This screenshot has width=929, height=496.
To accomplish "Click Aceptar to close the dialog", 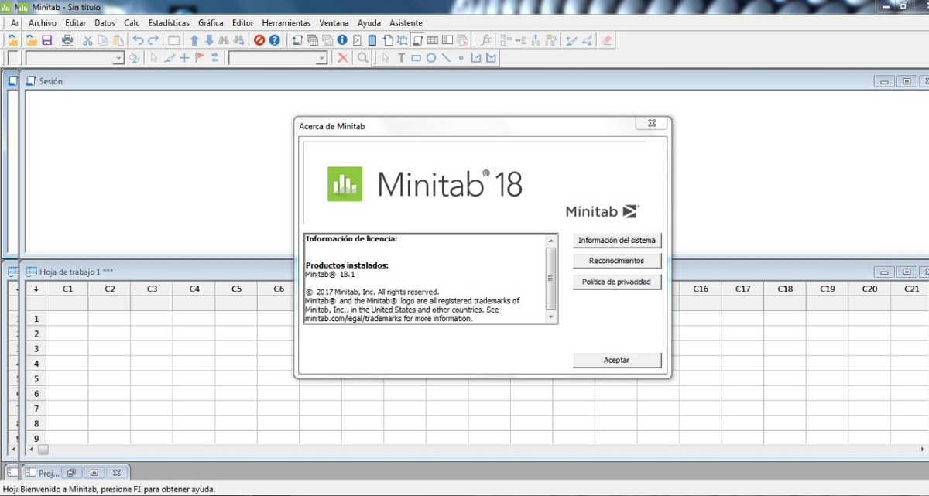I will coord(617,360).
